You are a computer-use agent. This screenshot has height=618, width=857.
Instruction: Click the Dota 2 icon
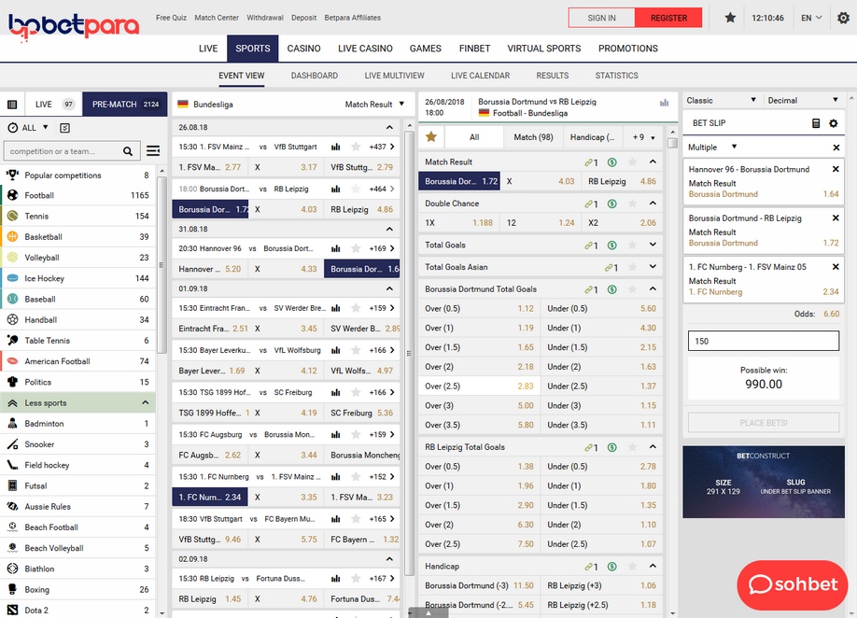[12, 611]
